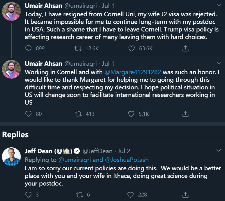Open options chevron on Jeff Dean's reply
The width and height of the screenshot is (225, 201).
[219, 151]
